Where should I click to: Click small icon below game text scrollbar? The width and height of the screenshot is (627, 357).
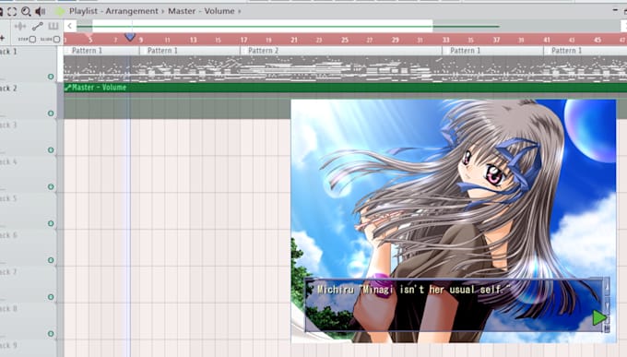(x=607, y=328)
